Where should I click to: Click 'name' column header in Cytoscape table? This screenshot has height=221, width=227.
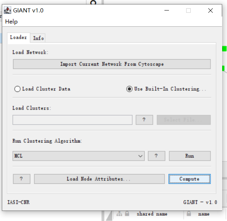(x=204, y=214)
